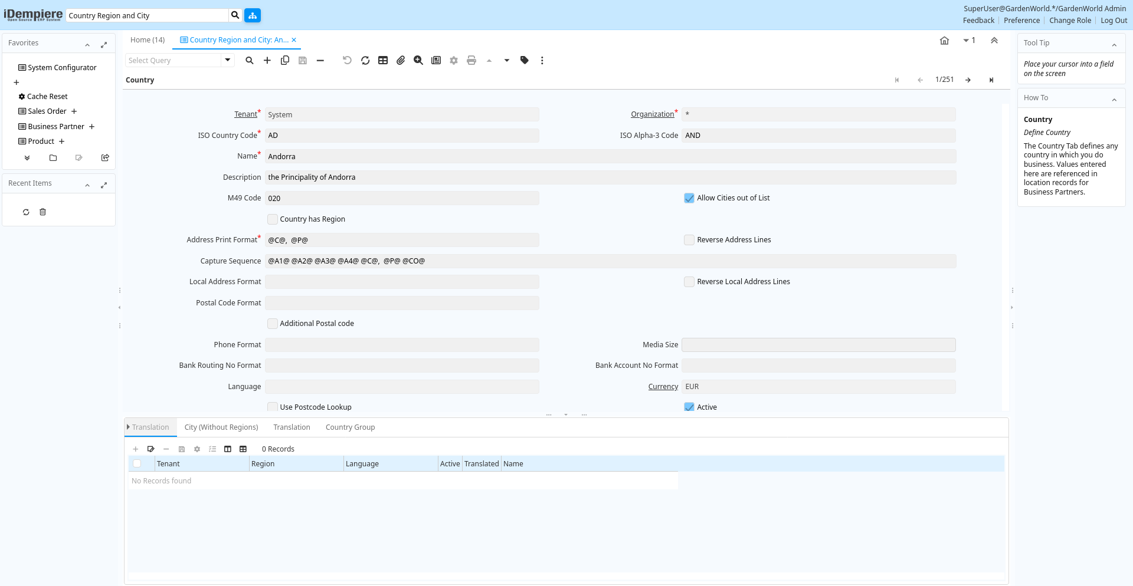Click the Zoom Across magnifier-plus icon
Image resolution: width=1133 pixels, height=586 pixels.
pos(418,60)
